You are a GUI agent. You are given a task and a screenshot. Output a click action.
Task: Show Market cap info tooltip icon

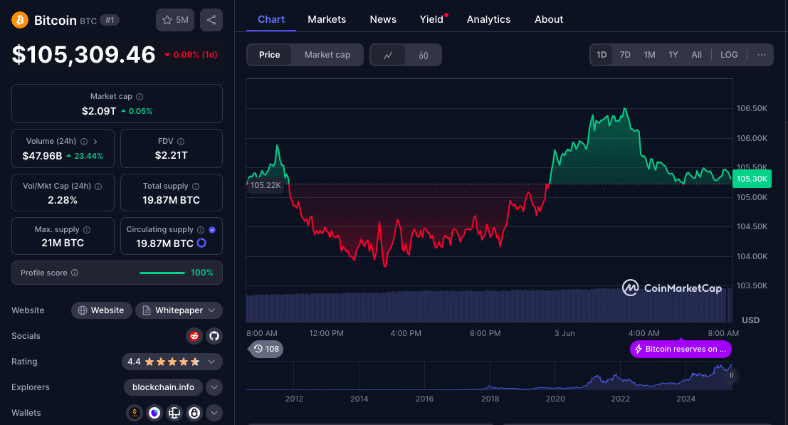[140, 96]
